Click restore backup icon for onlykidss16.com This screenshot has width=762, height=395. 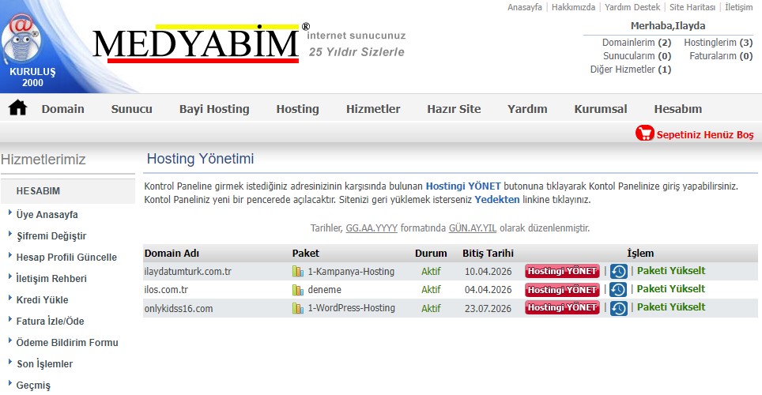point(618,308)
